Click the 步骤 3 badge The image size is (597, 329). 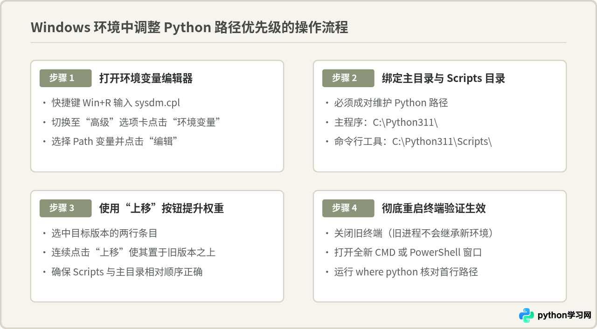click(x=65, y=208)
